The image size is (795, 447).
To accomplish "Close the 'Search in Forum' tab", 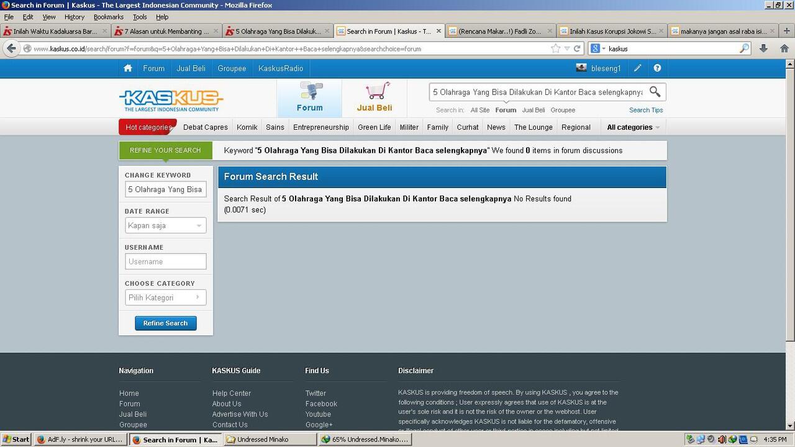I will pyautogui.click(x=439, y=30).
